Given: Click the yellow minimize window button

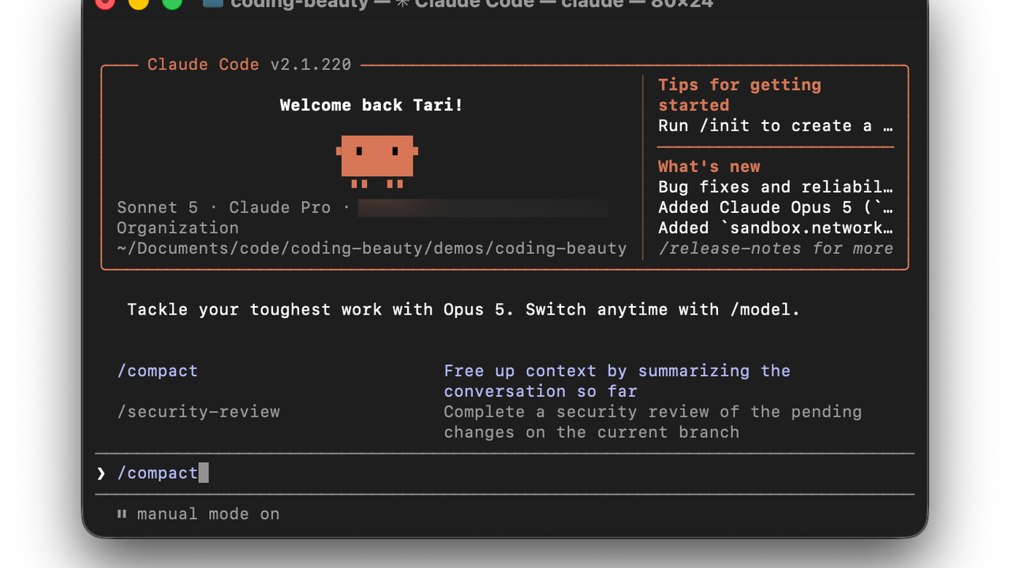Looking at the screenshot, I should [138, 2].
